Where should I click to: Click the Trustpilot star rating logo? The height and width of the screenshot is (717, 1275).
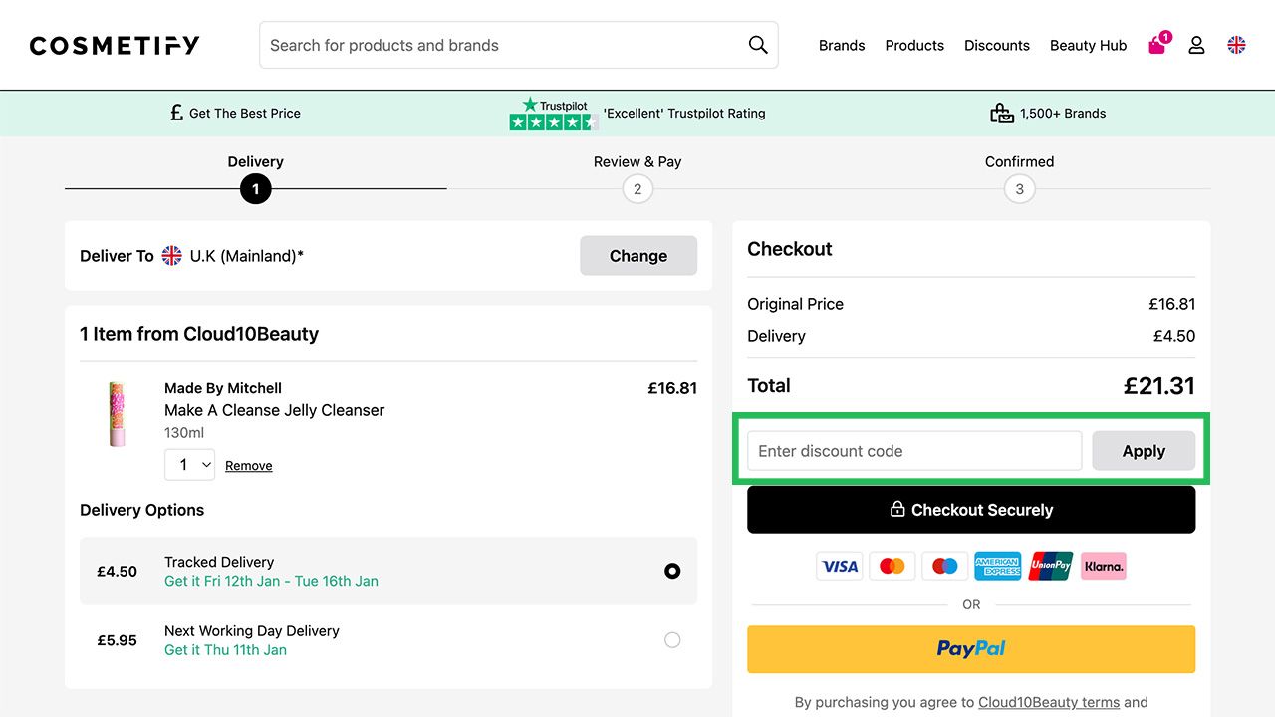(x=554, y=114)
